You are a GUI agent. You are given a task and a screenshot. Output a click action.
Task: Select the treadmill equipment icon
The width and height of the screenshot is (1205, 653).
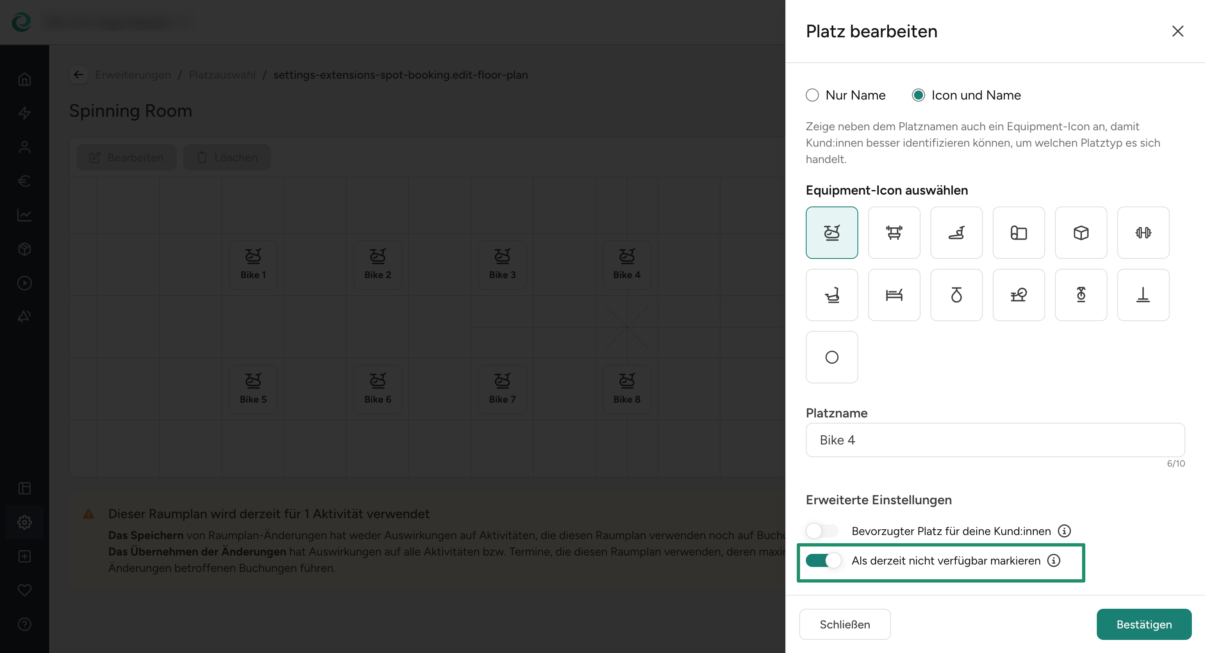tap(956, 232)
